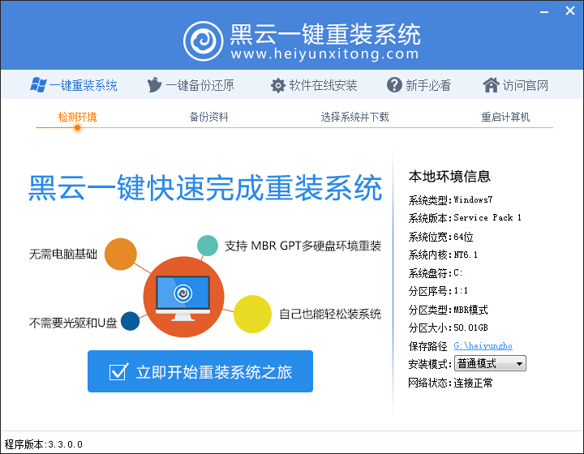The height and width of the screenshot is (454, 584).
Task: Switch to the 备份资料 step tab
Action: [208, 118]
